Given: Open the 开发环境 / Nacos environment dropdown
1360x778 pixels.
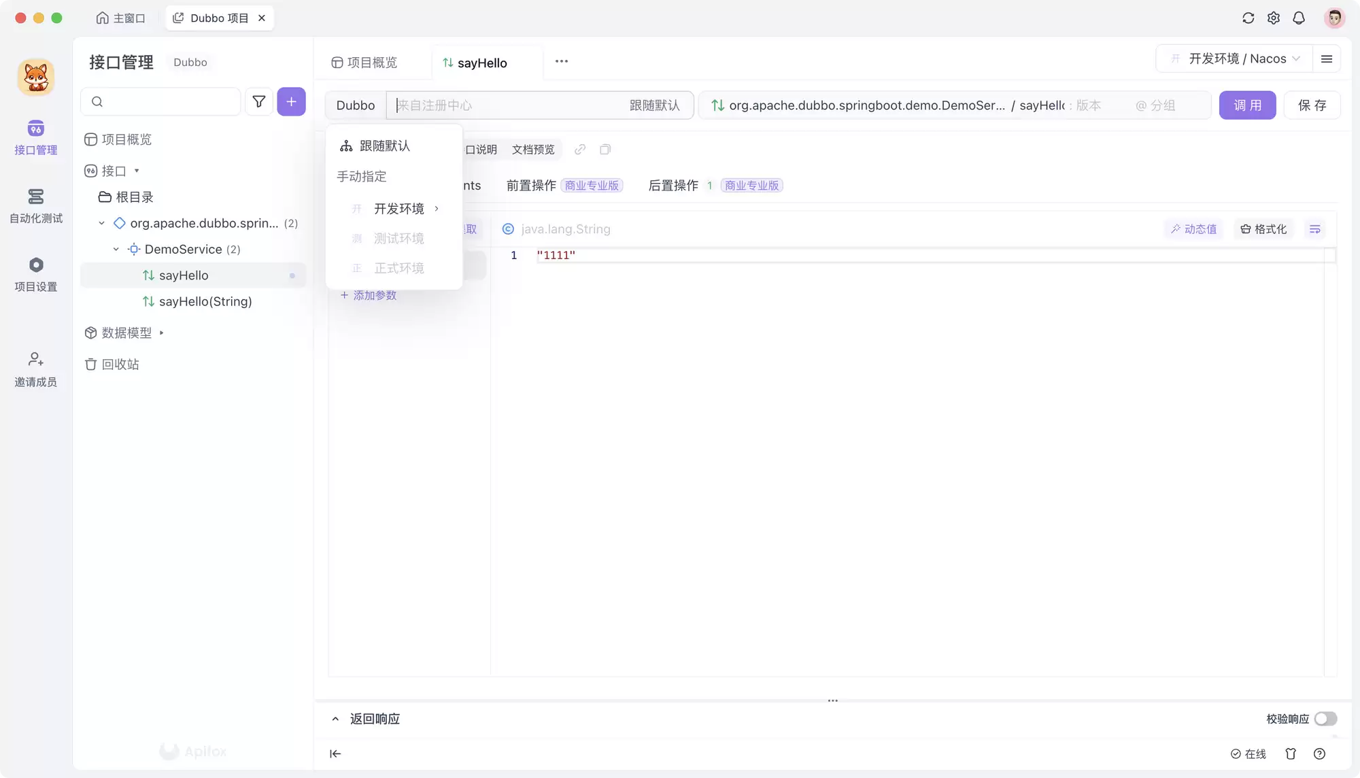Looking at the screenshot, I should (x=1234, y=59).
